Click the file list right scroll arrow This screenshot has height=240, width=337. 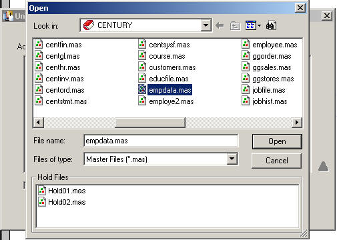297,122
